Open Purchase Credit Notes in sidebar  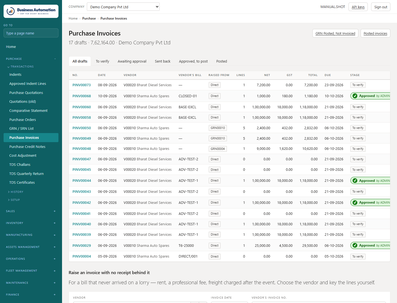point(31,147)
